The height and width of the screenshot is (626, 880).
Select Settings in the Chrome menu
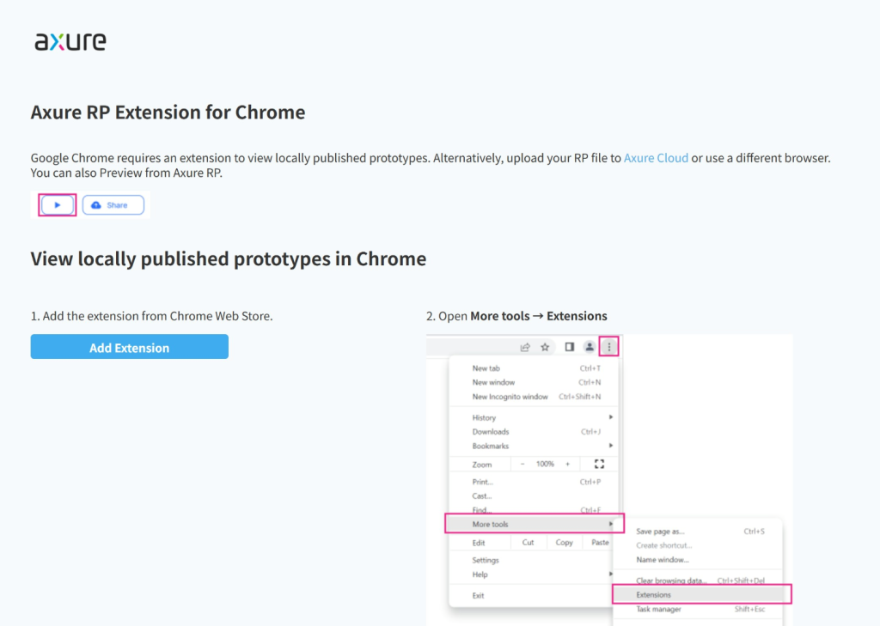(x=486, y=560)
